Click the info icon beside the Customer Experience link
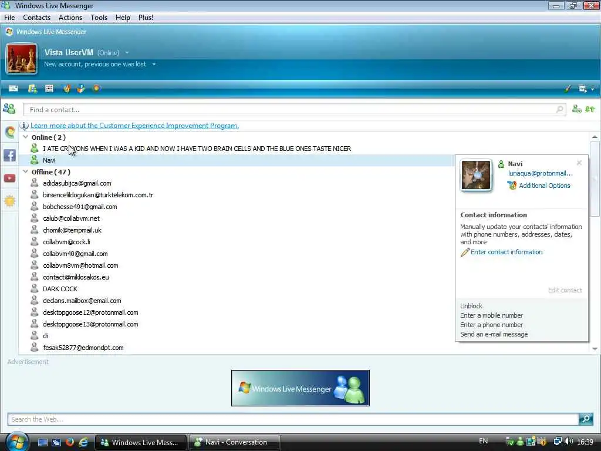 point(25,126)
